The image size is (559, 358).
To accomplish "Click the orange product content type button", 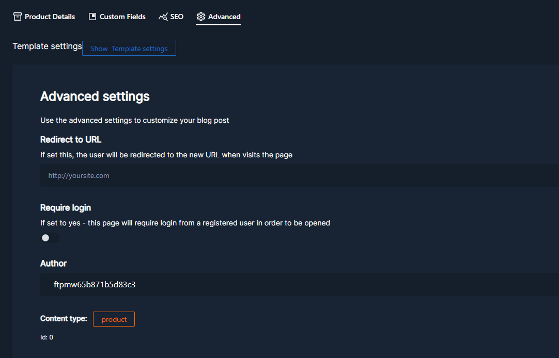I will [114, 319].
